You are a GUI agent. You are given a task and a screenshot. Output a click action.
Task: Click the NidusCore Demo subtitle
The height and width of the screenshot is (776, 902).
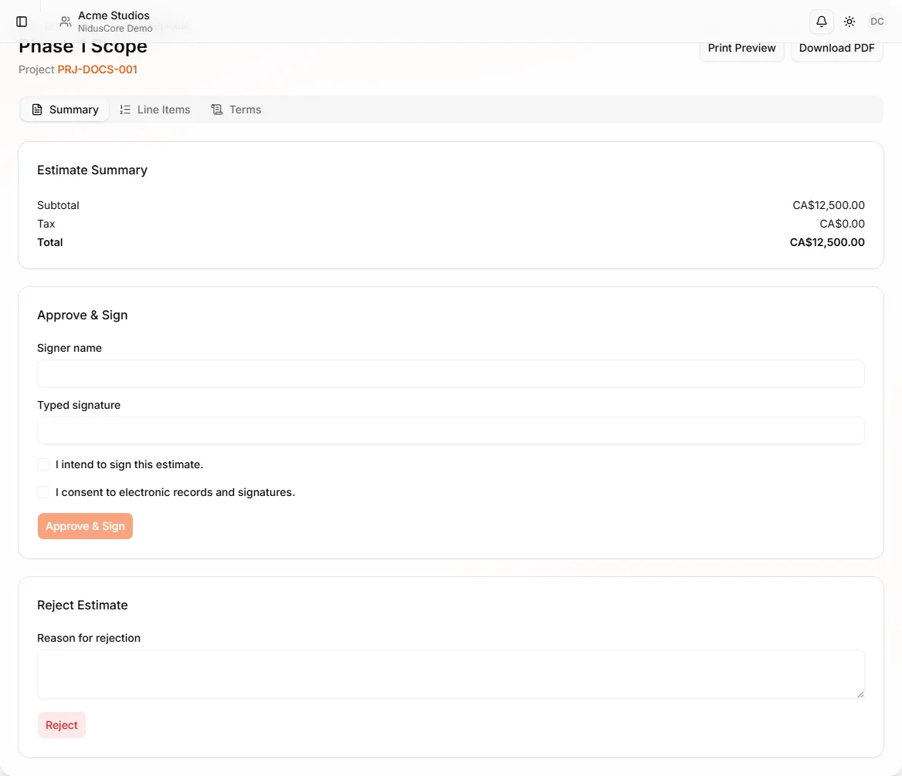(x=115, y=29)
